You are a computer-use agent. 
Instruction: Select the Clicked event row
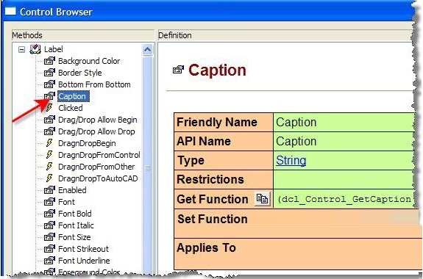[71, 108]
